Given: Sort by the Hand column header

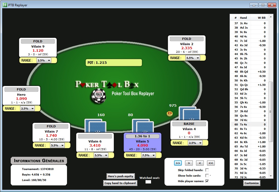Looking at the screenshot, I should click(x=244, y=18).
